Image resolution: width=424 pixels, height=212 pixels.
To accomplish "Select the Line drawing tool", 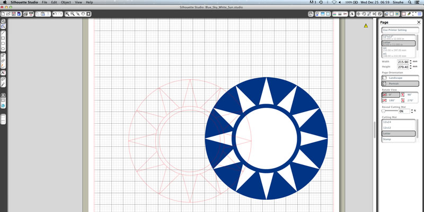I will pyautogui.click(x=3, y=33).
